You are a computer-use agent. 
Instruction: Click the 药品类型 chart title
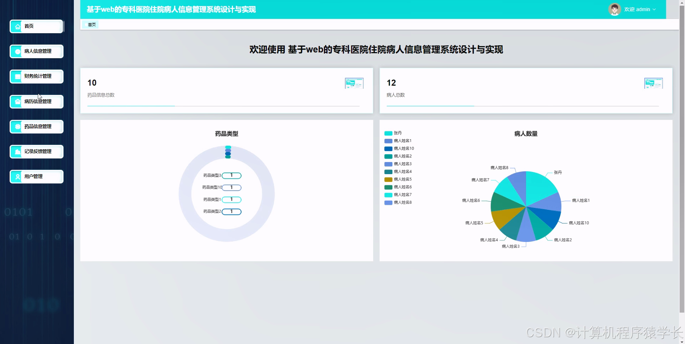click(x=227, y=134)
